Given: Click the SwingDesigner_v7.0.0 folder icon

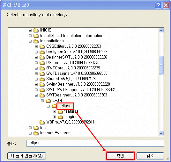Looking at the screenshot, I should click(x=42, y=84).
